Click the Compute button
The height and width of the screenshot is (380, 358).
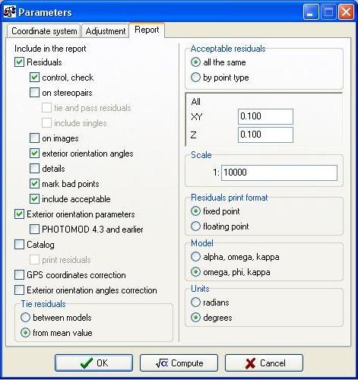point(179,363)
